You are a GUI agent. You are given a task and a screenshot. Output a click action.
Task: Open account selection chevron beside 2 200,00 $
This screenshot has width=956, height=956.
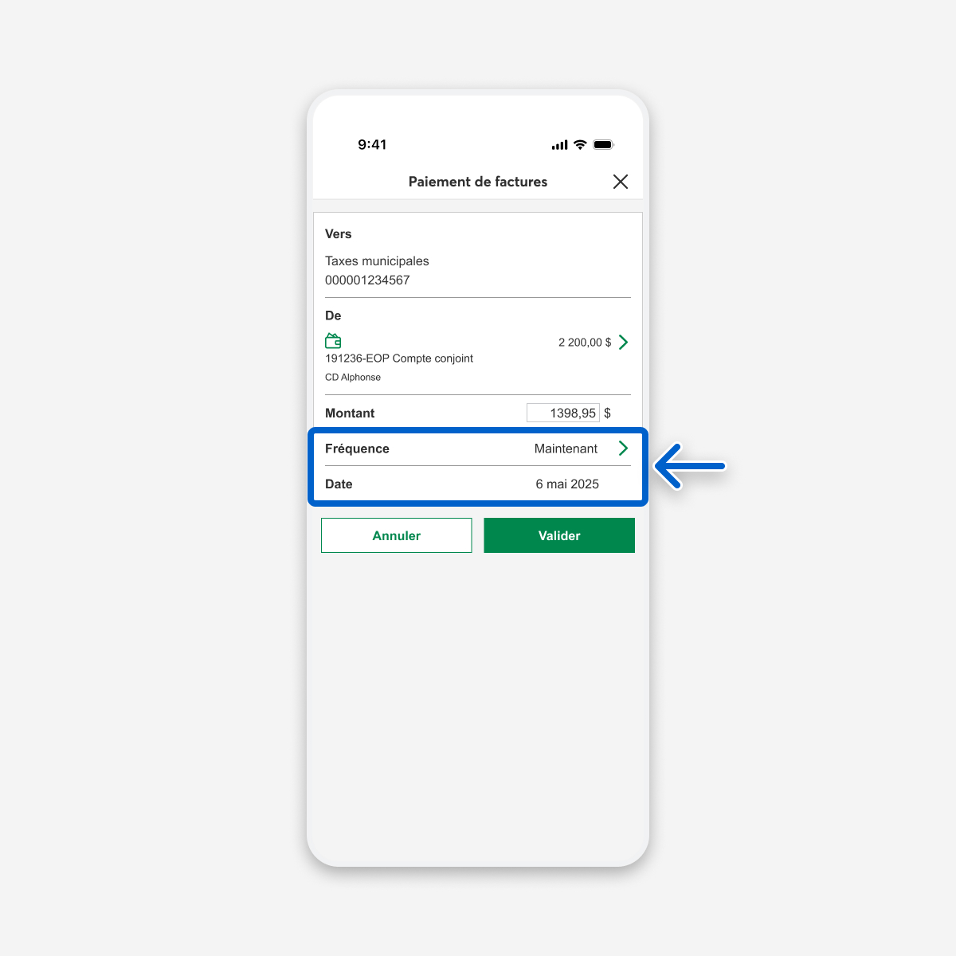coord(623,343)
